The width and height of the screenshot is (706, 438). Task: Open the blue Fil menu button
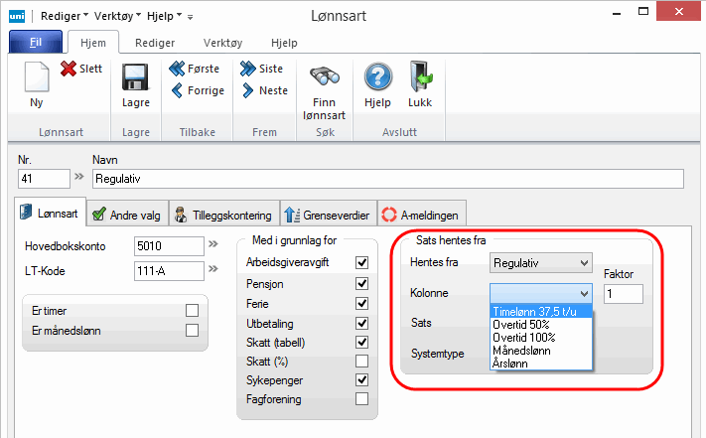click(35, 43)
